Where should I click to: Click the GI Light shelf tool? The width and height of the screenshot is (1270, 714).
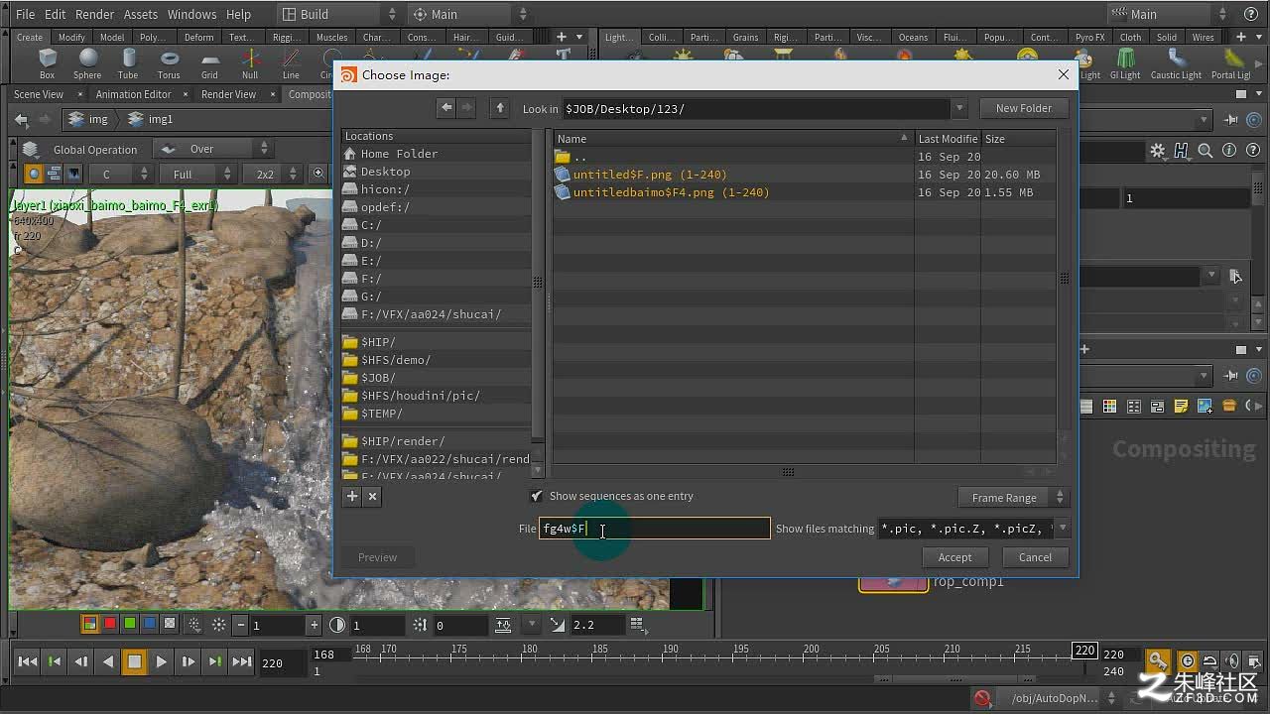tap(1125, 64)
